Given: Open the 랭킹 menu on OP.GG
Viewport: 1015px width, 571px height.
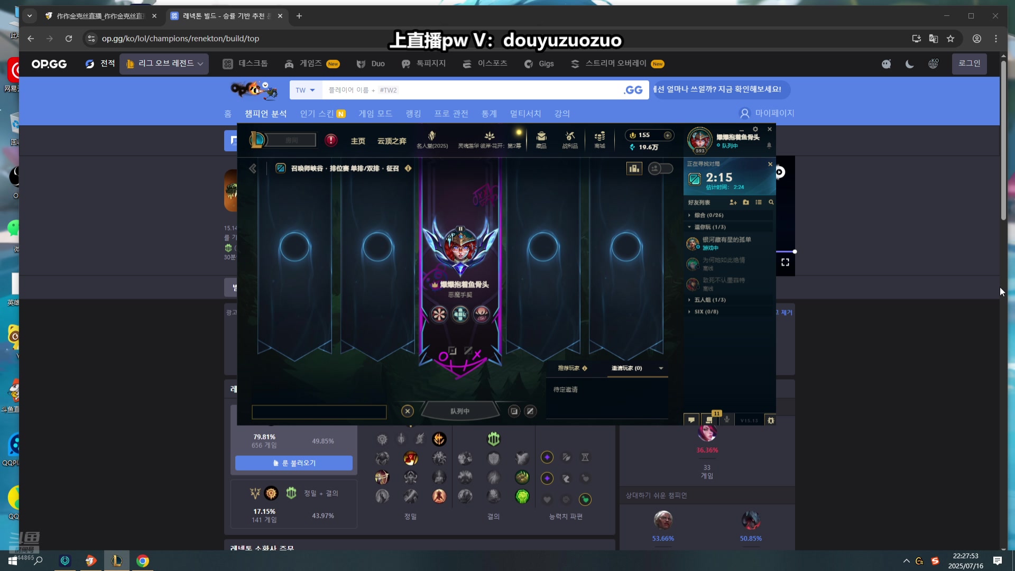Looking at the screenshot, I should click(413, 114).
